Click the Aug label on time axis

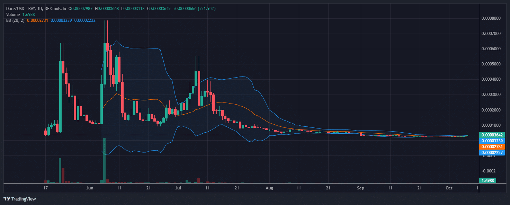coord(270,188)
